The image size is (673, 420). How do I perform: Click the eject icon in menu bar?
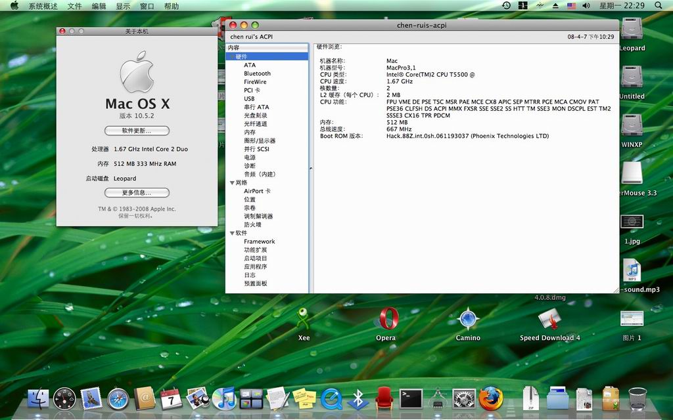555,5
